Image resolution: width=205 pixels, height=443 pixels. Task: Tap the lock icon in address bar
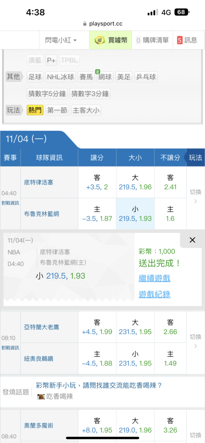click(85, 24)
